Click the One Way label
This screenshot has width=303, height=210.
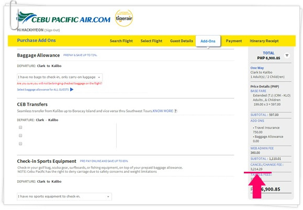click(257, 68)
